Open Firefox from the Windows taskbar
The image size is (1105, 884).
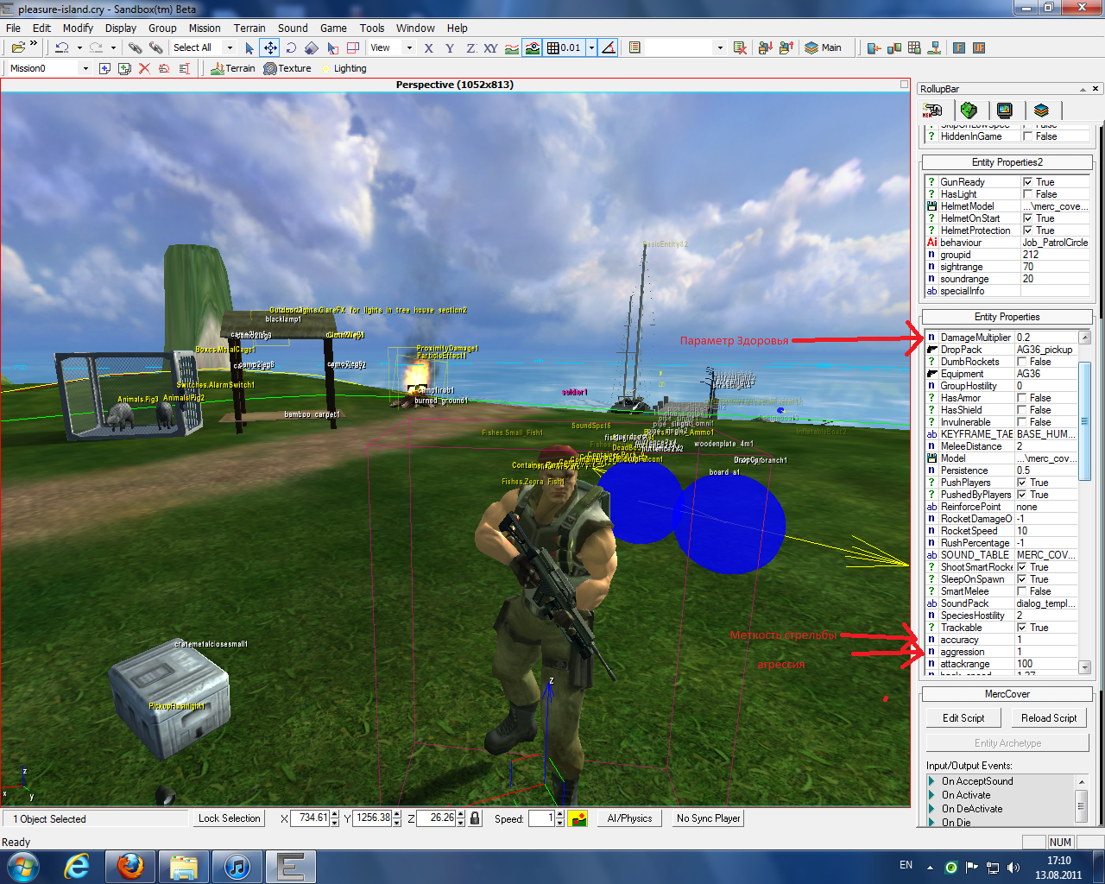pyautogui.click(x=130, y=866)
